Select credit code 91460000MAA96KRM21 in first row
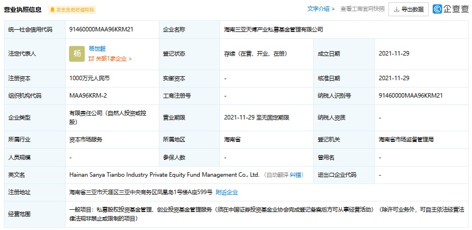 pos(101,29)
